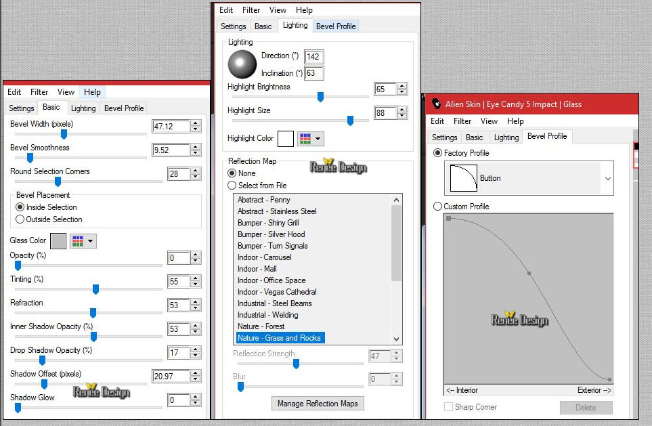Open Highlight Color palette grid icon
This screenshot has height=426, width=652.
[x=305, y=139]
